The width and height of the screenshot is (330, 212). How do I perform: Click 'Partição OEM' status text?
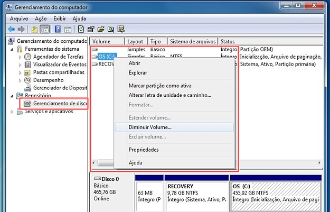[x=257, y=49]
